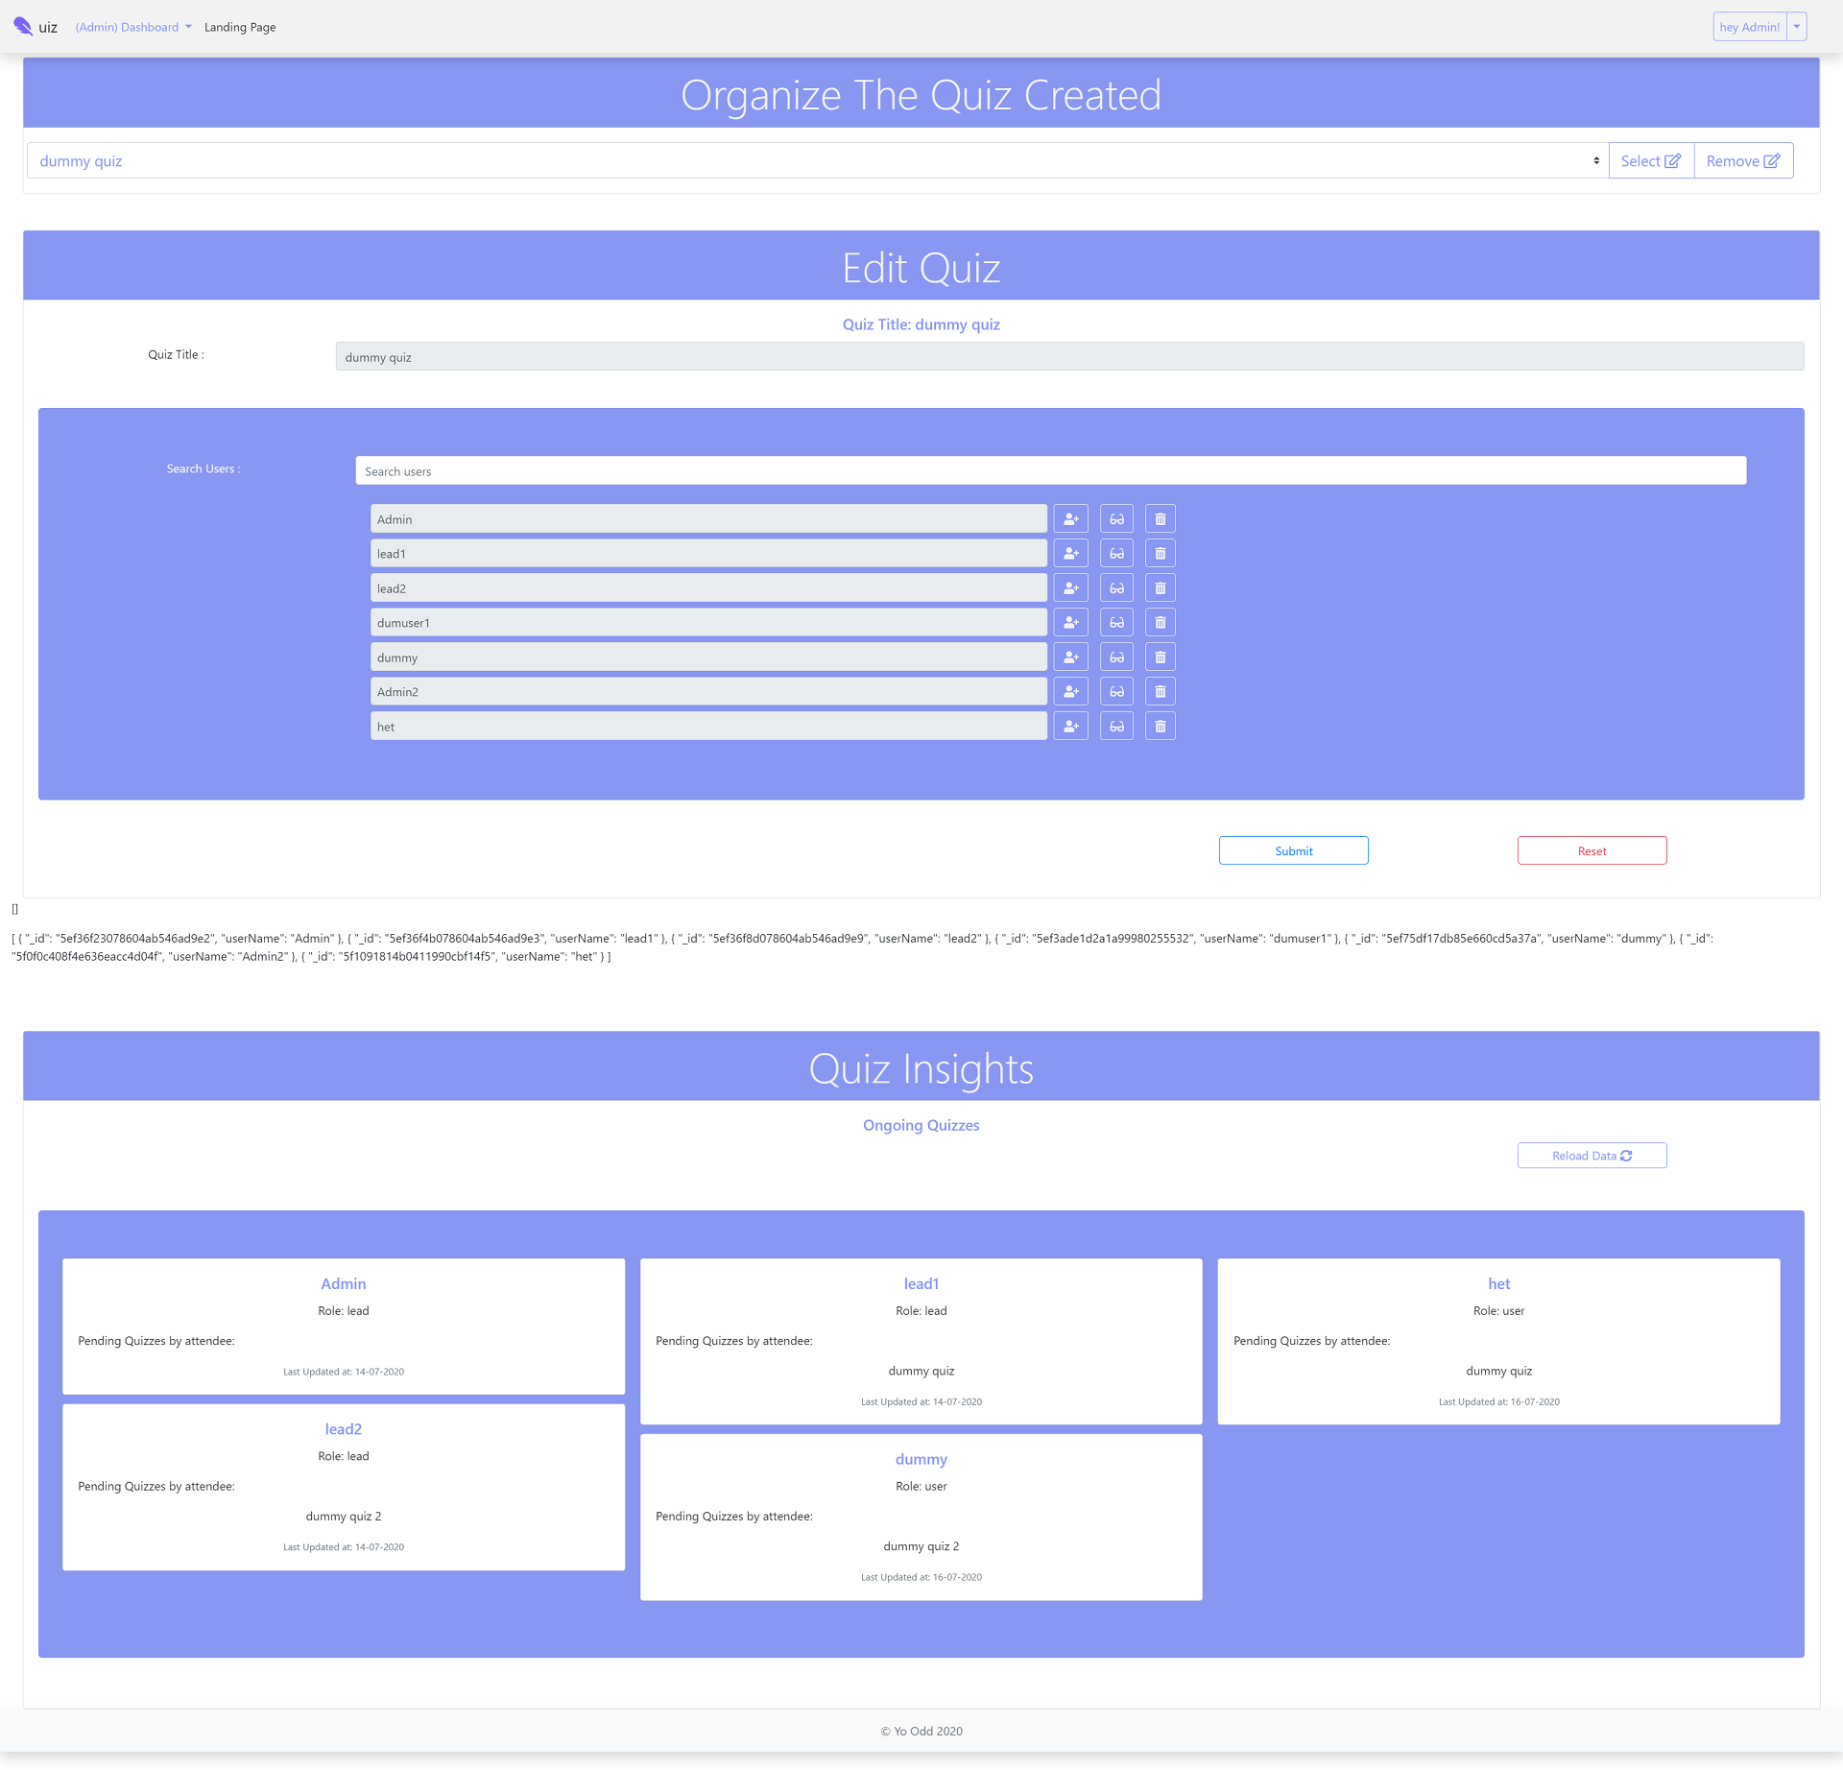Click trash icon for Admin row

click(1160, 519)
